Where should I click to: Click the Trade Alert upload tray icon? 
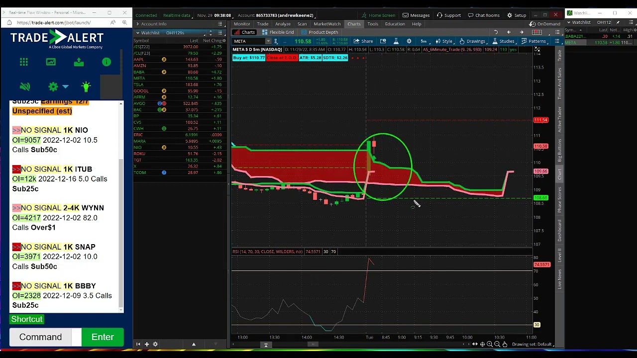coord(79,62)
